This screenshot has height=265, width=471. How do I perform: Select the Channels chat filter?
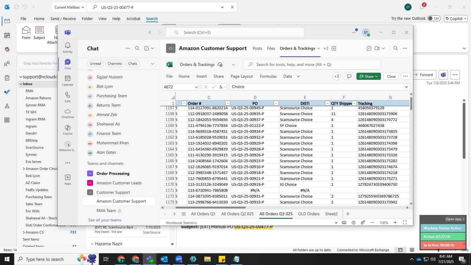pyautogui.click(x=115, y=64)
